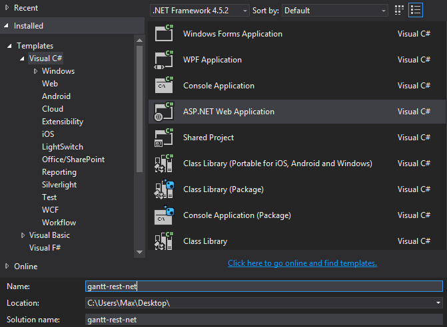Select the Console Application template name
This screenshot has height=327, width=447.
point(219,86)
